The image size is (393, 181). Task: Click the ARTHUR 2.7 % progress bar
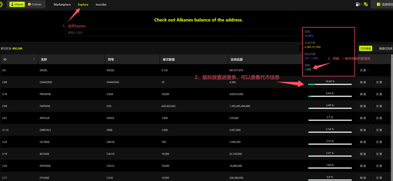click(330, 120)
